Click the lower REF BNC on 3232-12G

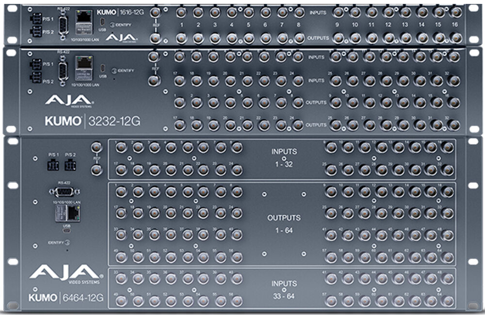click(x=154, y=81)
